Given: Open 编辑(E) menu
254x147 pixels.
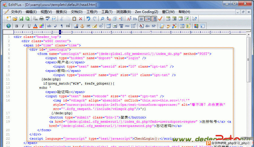Looking at the screenshot, I should [x=31, y=12].
